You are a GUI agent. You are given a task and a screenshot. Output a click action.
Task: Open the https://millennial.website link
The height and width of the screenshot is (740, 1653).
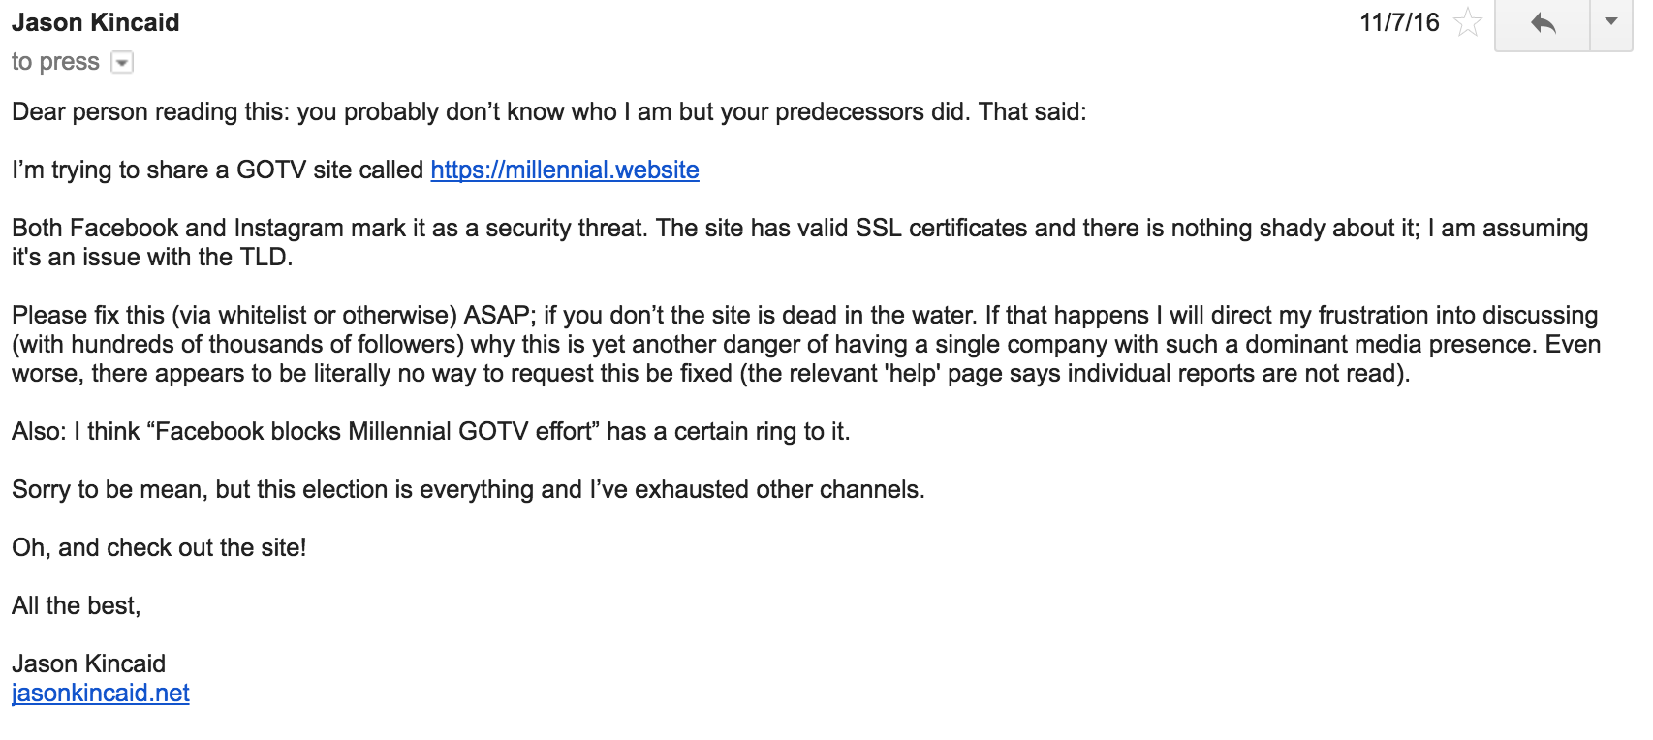(565, 170)
